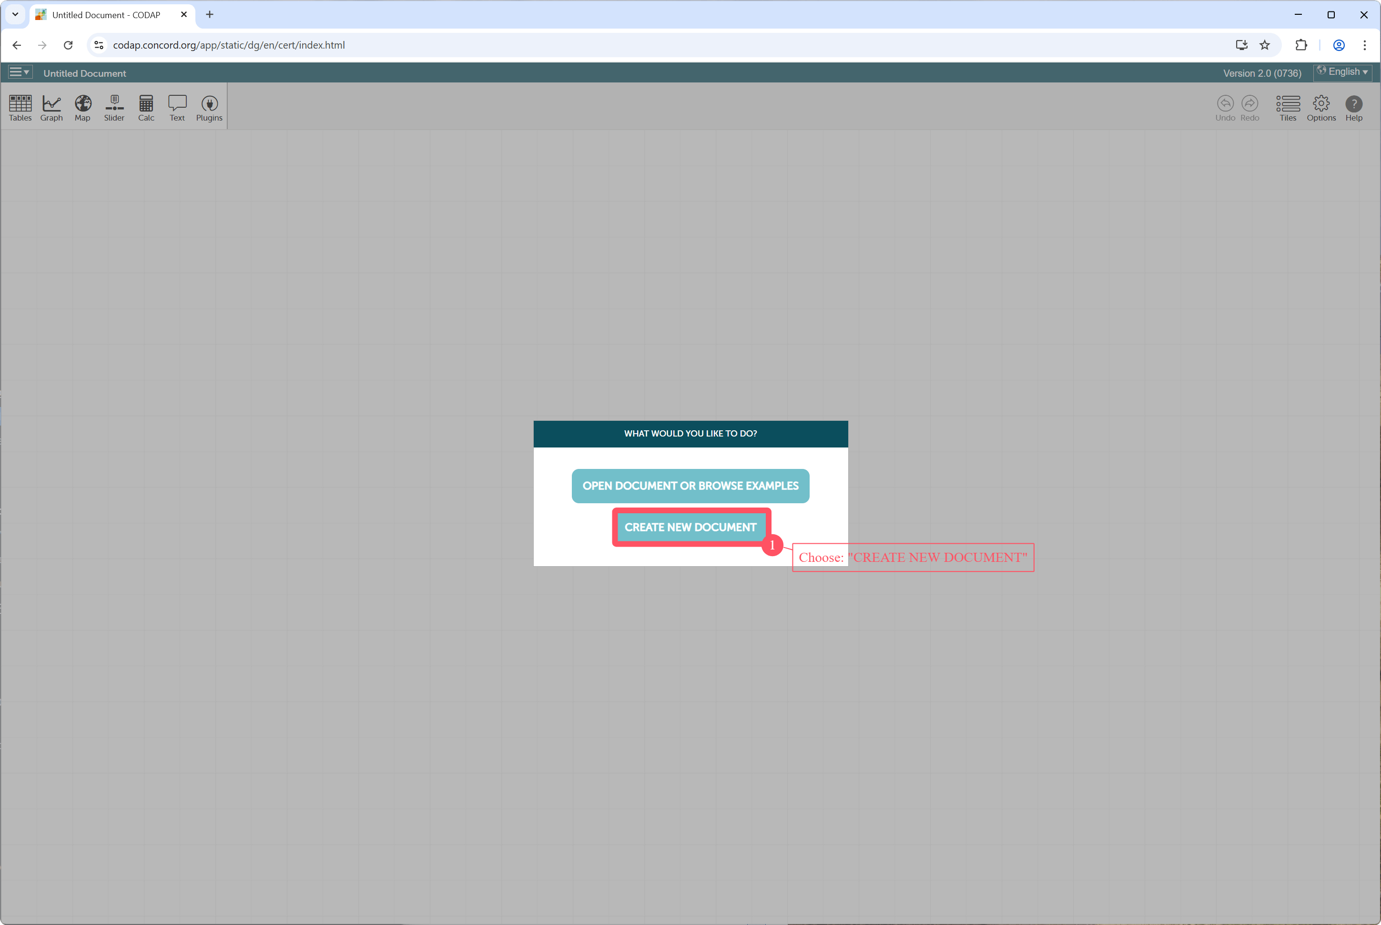Expand the English language dropdown
The image size is (1381, 925).
click(1342, 72)
